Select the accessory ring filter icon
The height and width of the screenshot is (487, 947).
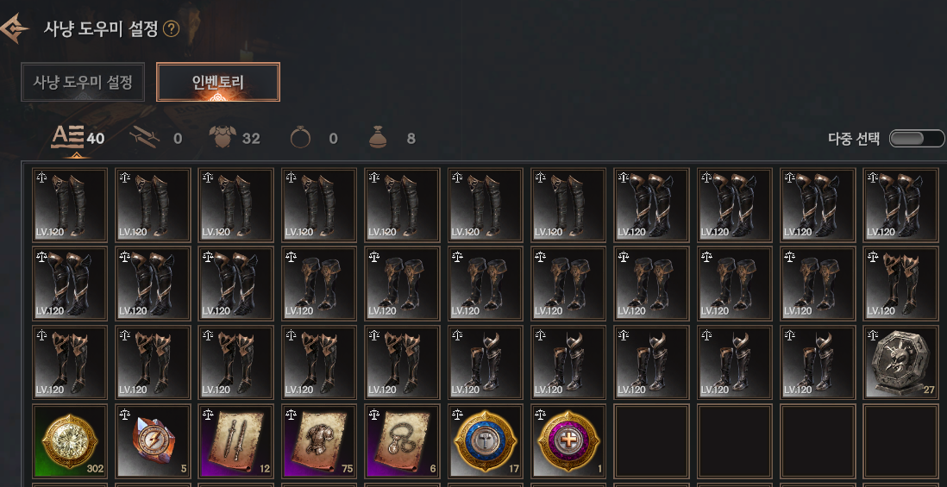(x=300, y=139)
